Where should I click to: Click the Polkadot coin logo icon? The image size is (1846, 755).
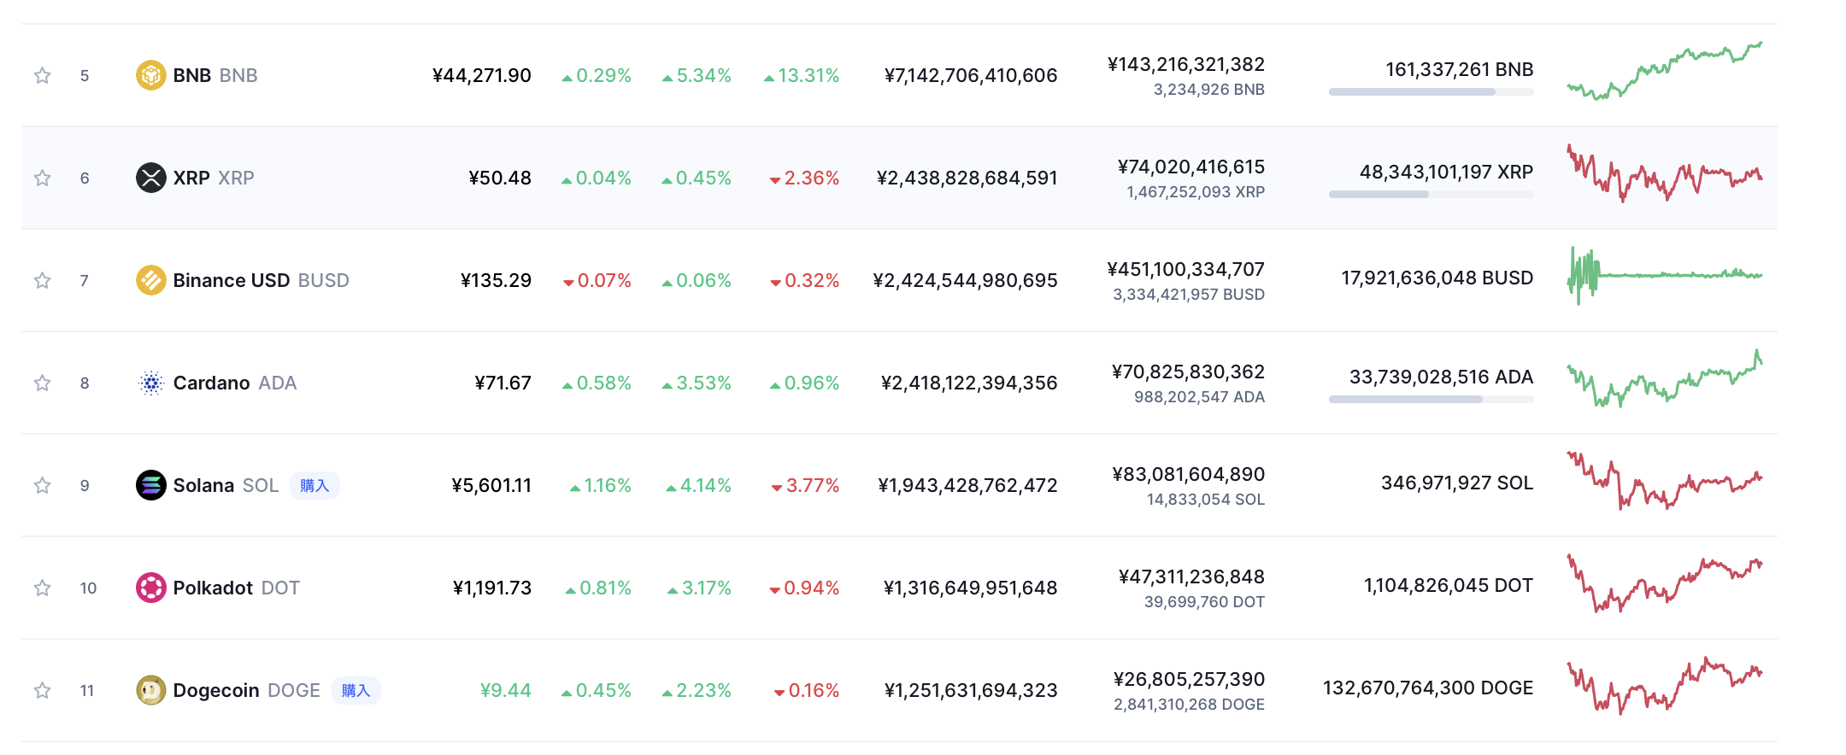coord(150,588)
